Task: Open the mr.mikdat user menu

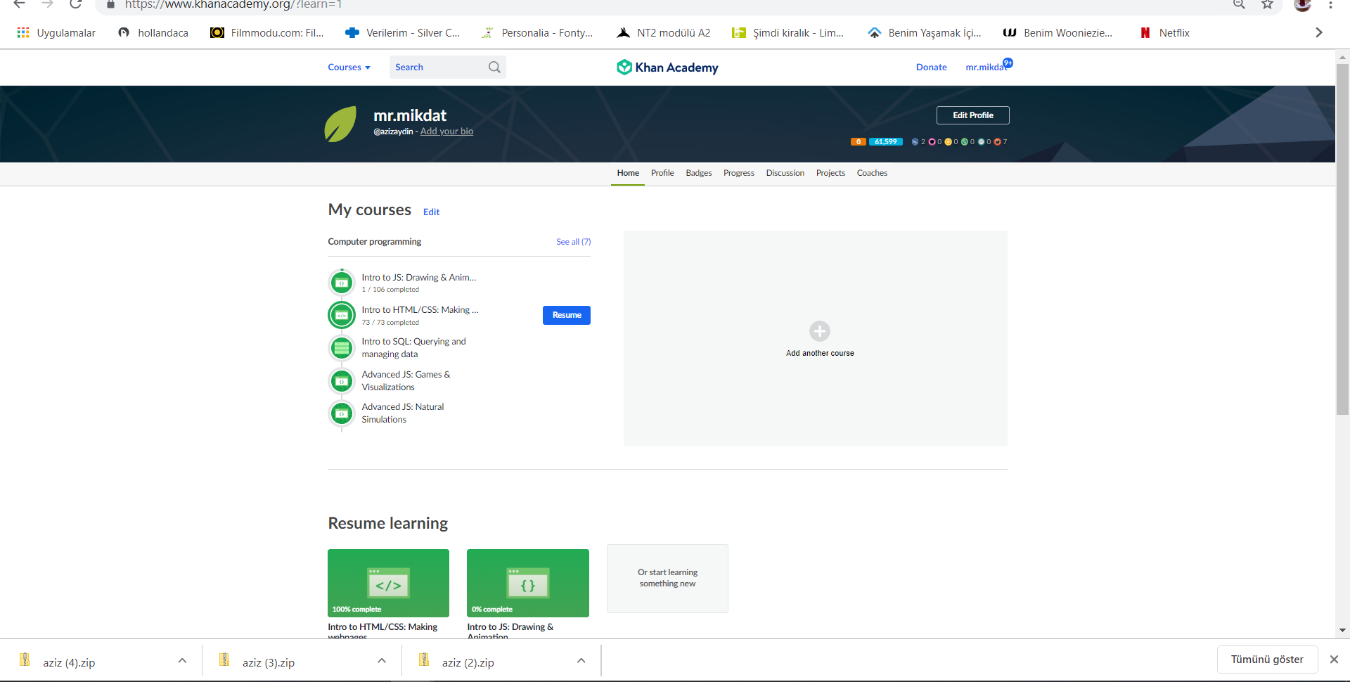Action: 985,67
